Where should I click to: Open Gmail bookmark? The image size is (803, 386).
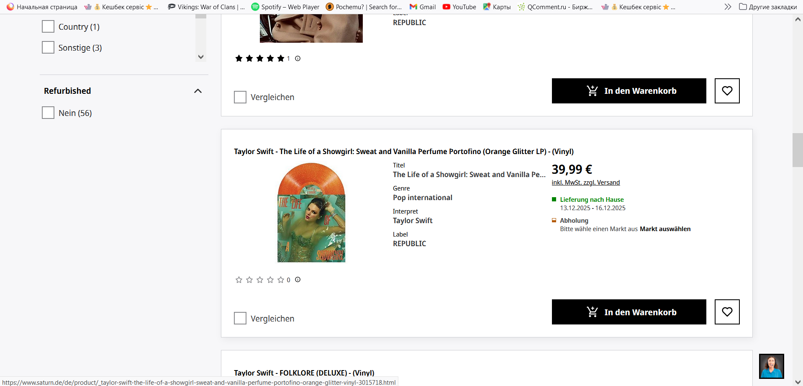click(x=423, y=7)
